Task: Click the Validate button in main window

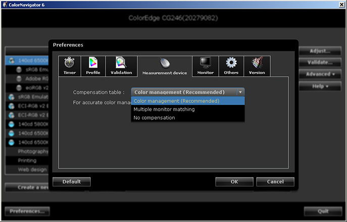Action: click(320, 63)
